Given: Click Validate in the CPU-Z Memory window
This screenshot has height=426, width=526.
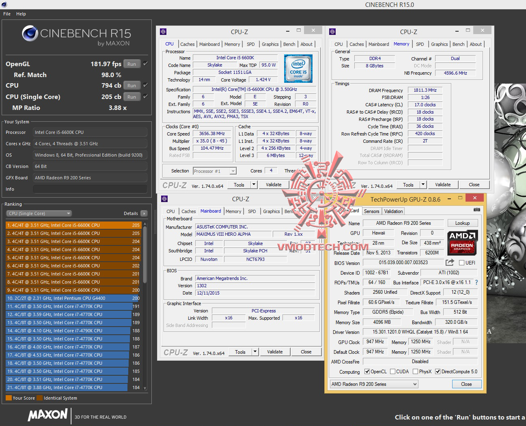Looking at the screenshot, I should (x=443, y=185).
